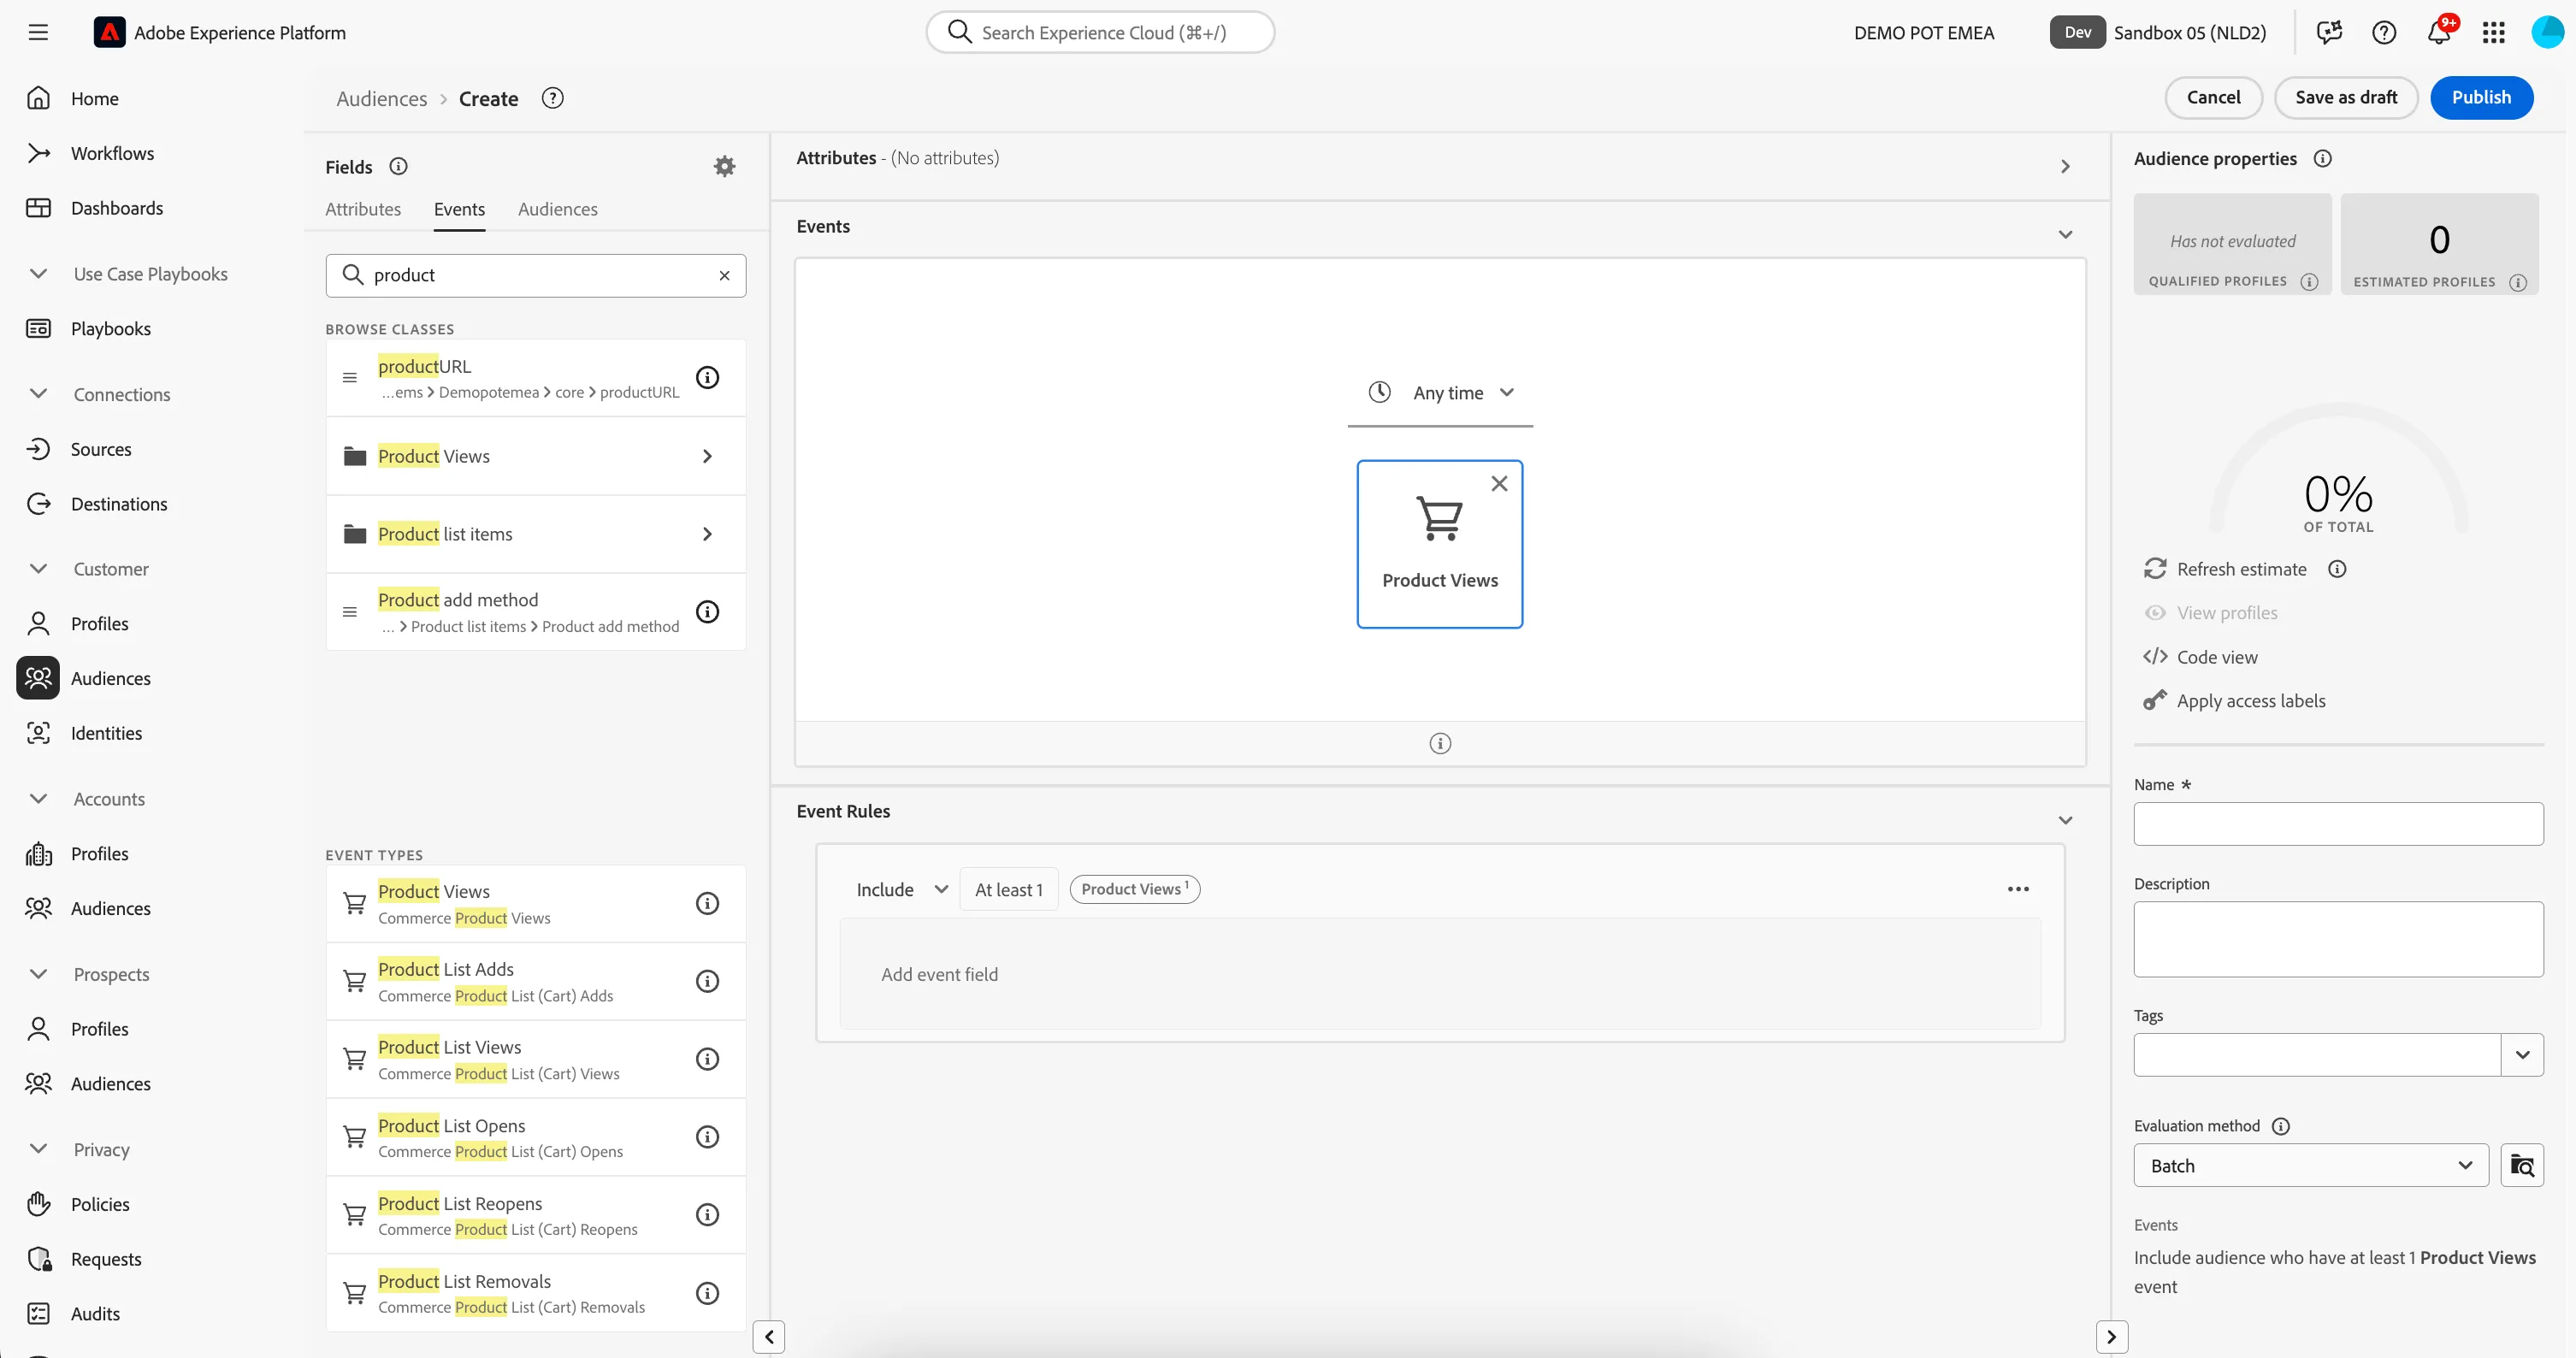
Task: Show info for Product add method field
Action: pyautogui.click(x=707, y=611)
